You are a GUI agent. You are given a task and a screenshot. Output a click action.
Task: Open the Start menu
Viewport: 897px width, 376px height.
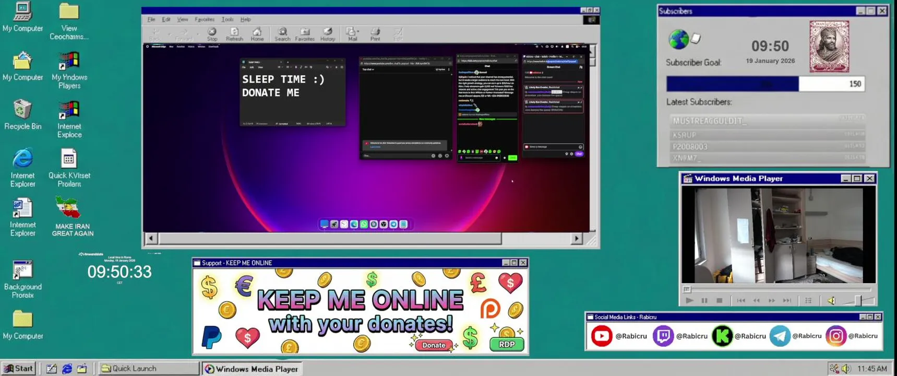coord(19,368)
